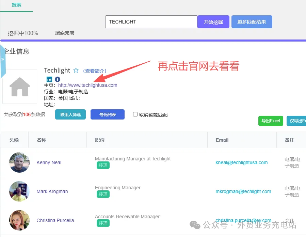Click the company logo placeholder house image
Image resolution: width=306 pixels, height=237 pixels.
20,86
